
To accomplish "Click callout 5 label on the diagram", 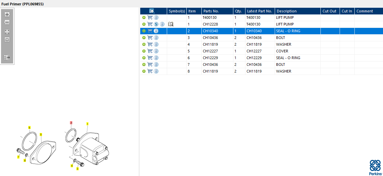I will click(41, 134).
